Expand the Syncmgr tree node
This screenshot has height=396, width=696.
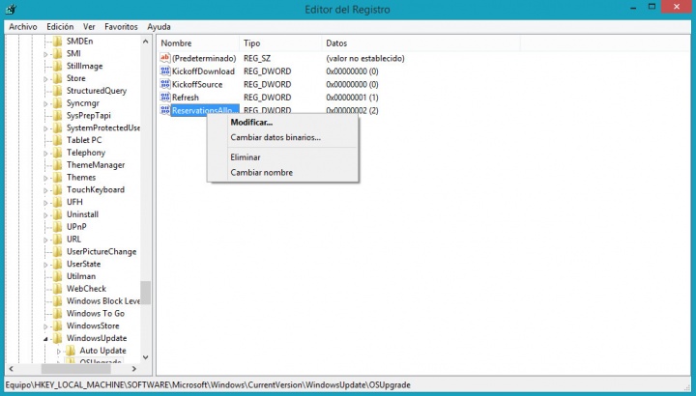click(45, 103)
